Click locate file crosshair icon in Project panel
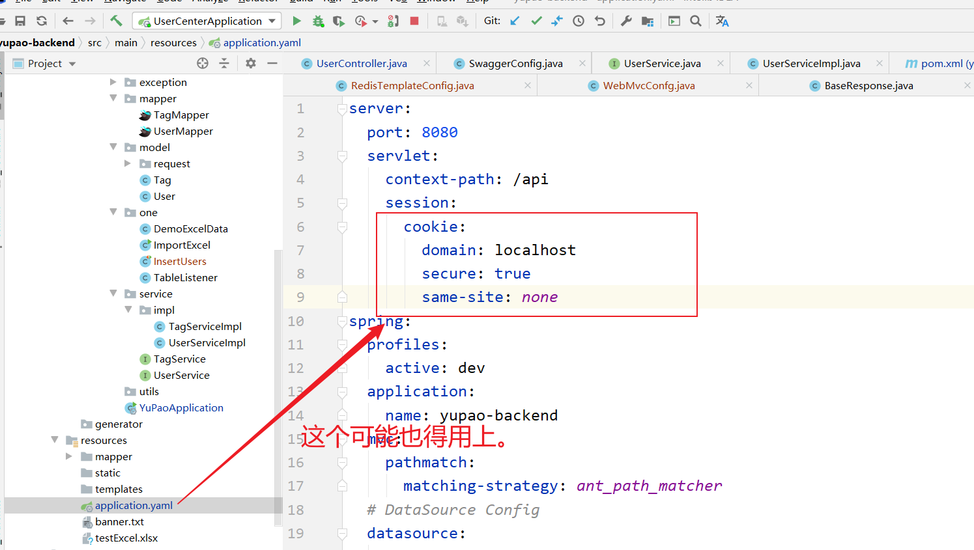This screenshot has width=974, height=550. (203, 63)
